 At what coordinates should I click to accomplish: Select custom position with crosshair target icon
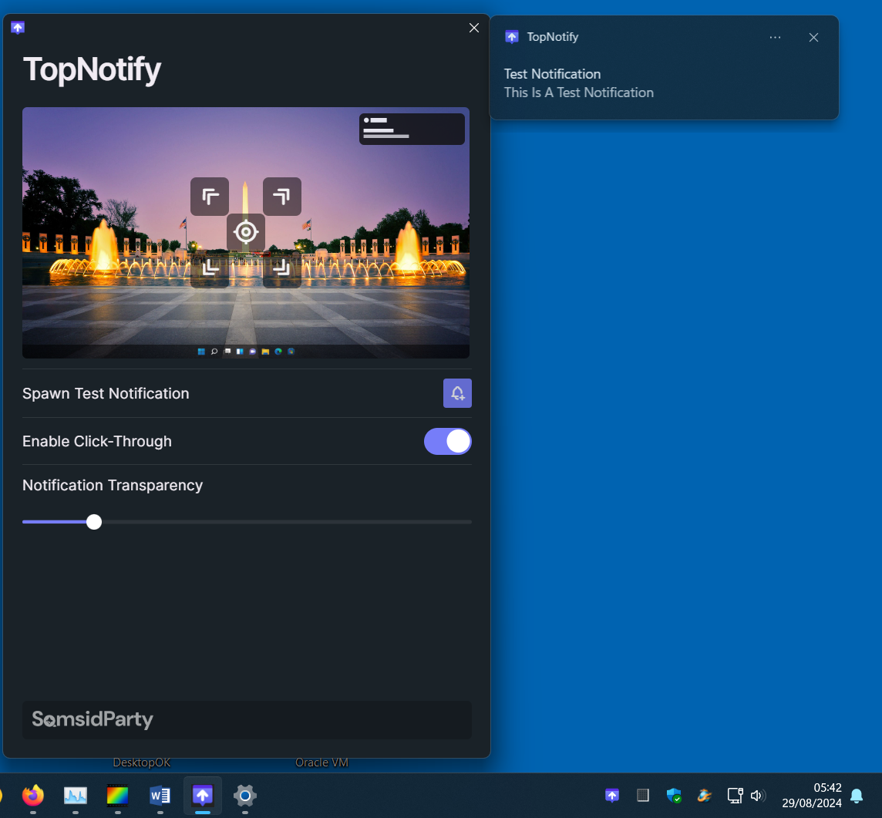246,232
